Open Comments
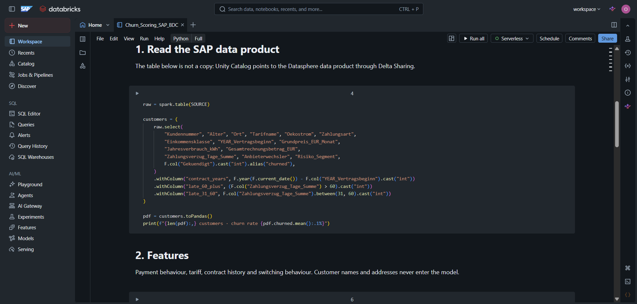Screen dimensions: 637x304 [x=580, y=38]
